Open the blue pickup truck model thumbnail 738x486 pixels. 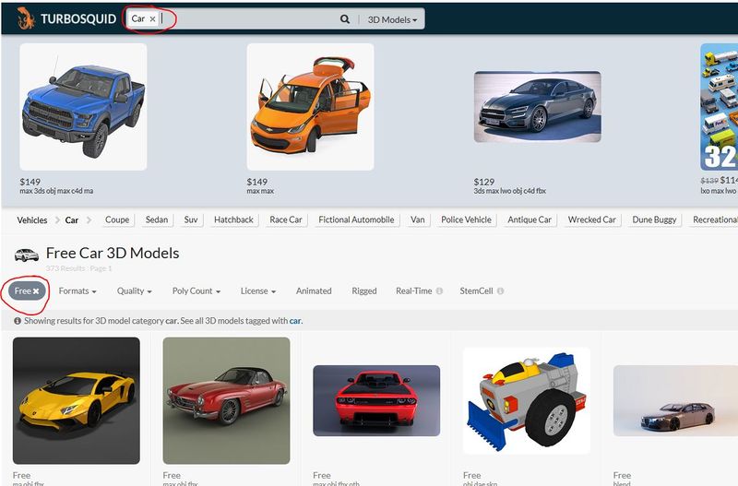point(83,107)
